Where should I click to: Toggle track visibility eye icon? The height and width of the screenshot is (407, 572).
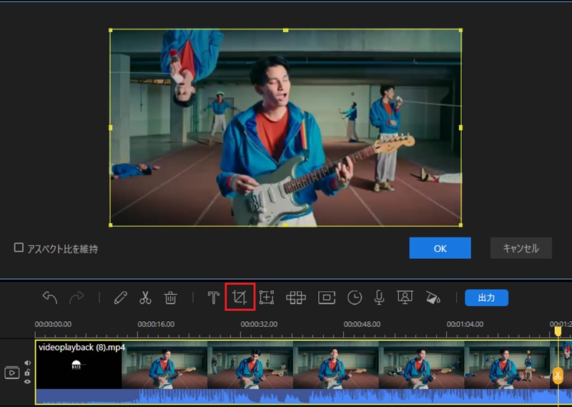tap(28, 381)
